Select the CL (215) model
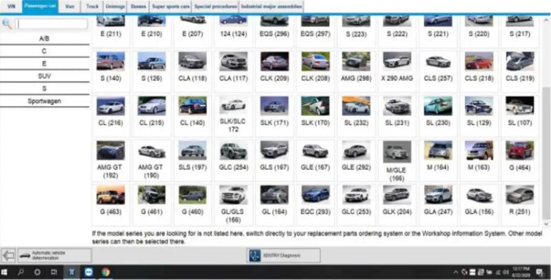 click(x=151, y=115)
